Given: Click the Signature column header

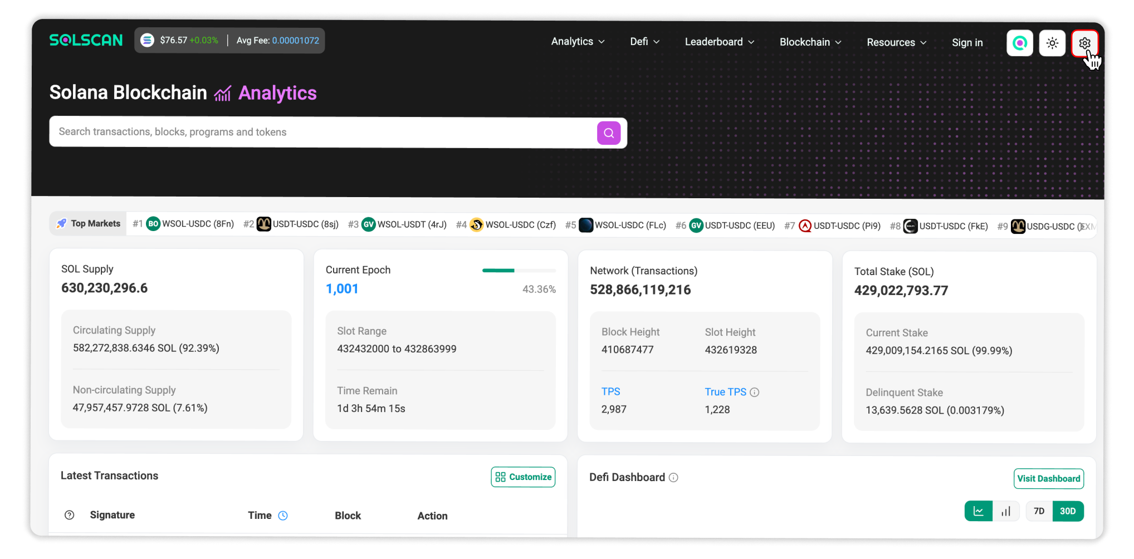Looking at the screenshot, I should coord(113,515).
